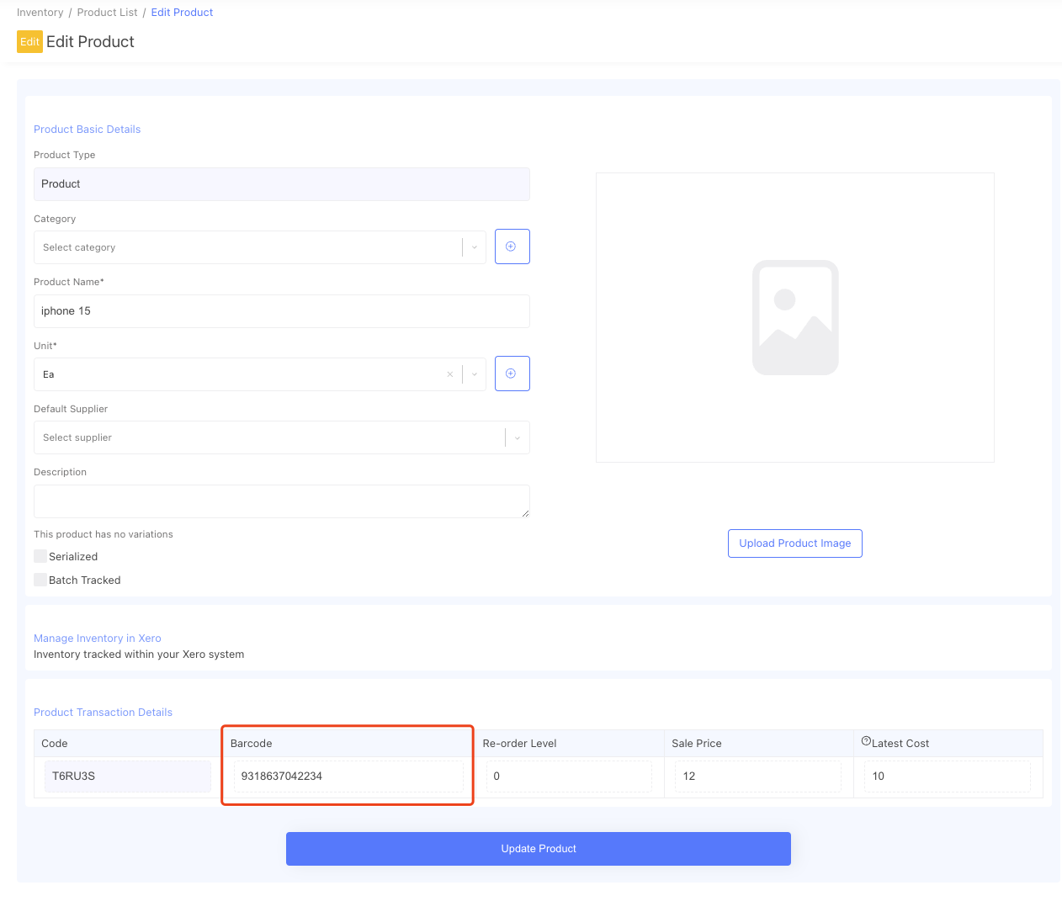Click the Product Name field
This screenshot has width=1062, height=917.
tap(281, 311)
